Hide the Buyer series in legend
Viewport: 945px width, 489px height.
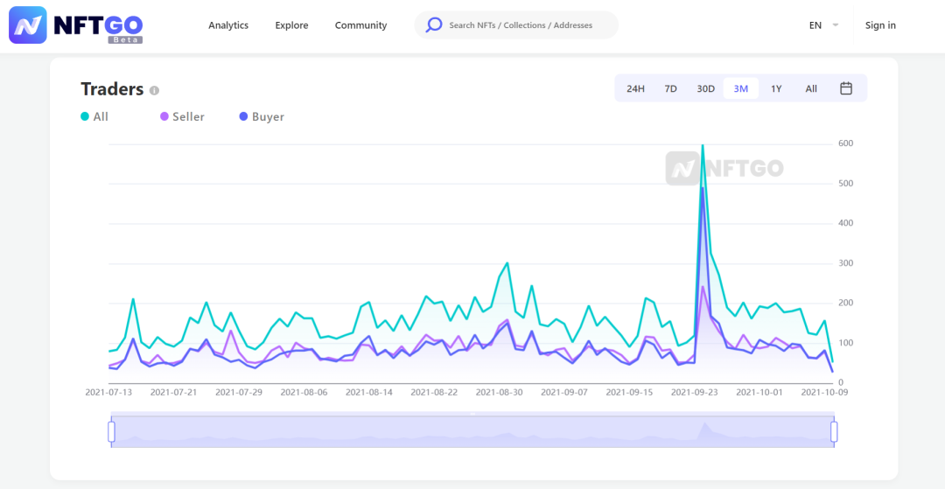261,116
